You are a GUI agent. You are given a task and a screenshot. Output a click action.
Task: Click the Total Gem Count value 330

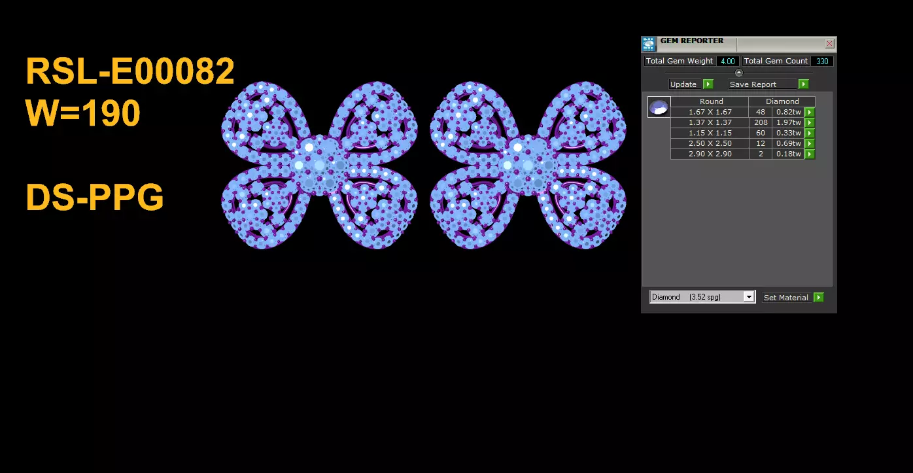click(x=822, y=61)
